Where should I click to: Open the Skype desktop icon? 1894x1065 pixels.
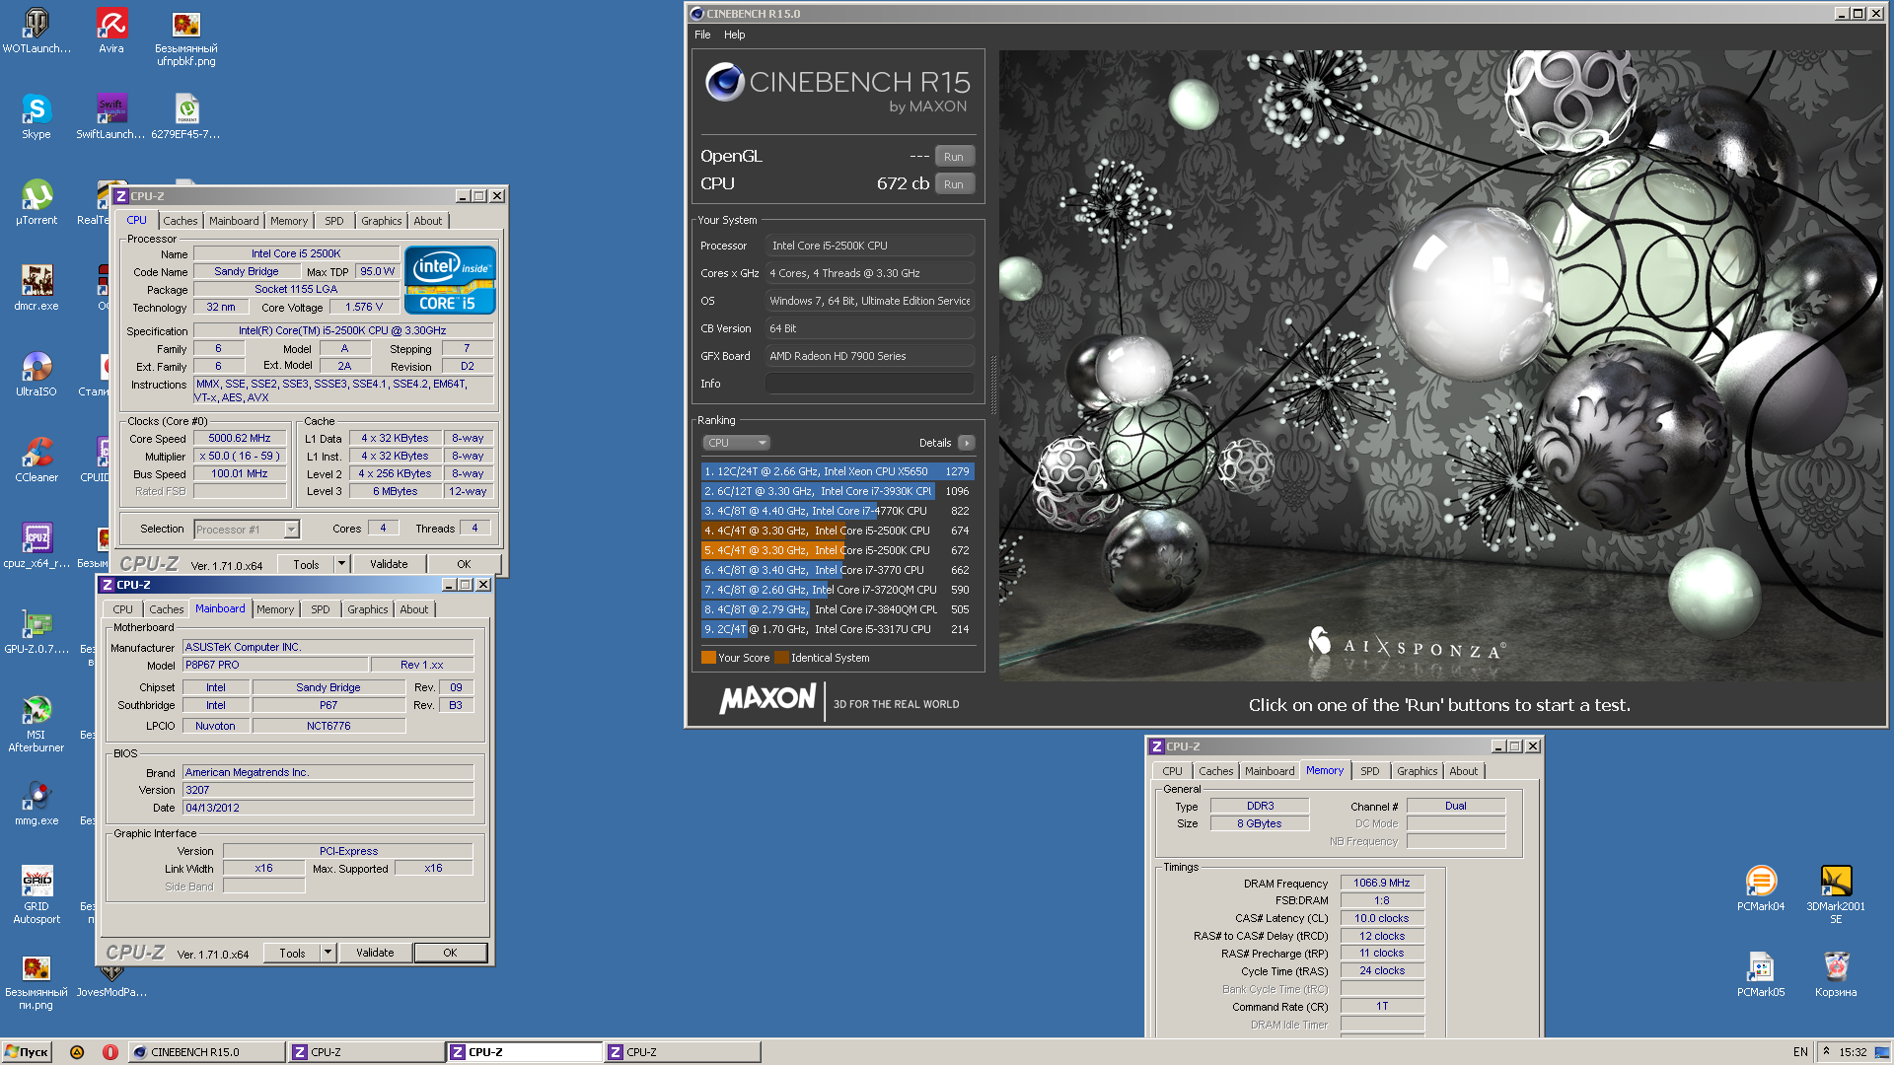[36, 115]
